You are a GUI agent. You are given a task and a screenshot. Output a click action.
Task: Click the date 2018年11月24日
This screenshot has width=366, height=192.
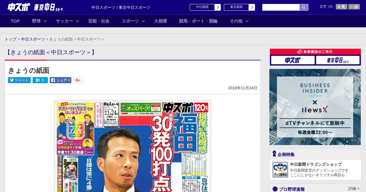(243, 88)
